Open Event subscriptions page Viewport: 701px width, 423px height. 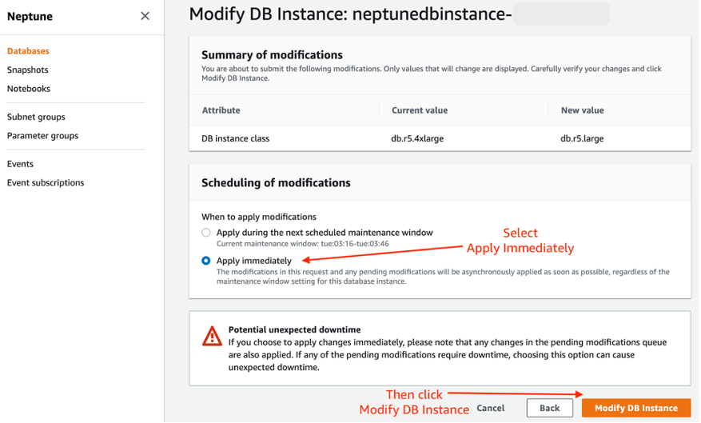pyautogui.click(x=46, y=183)
